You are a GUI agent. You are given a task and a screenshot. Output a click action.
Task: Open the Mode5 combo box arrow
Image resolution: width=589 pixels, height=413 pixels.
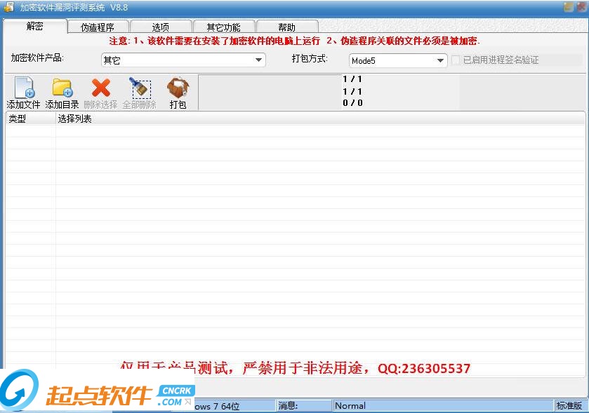(x=442, y=60)
